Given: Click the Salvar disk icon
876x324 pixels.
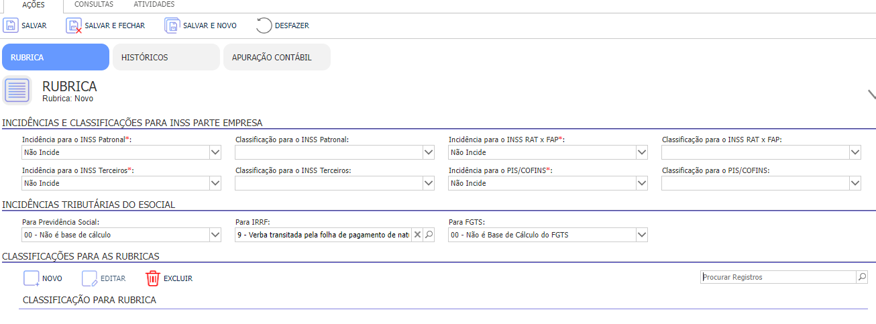Looking at the screenshot, I should [11, 25].
